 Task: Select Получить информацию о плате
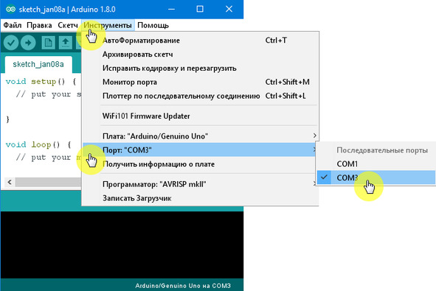(x=200, y=164)
